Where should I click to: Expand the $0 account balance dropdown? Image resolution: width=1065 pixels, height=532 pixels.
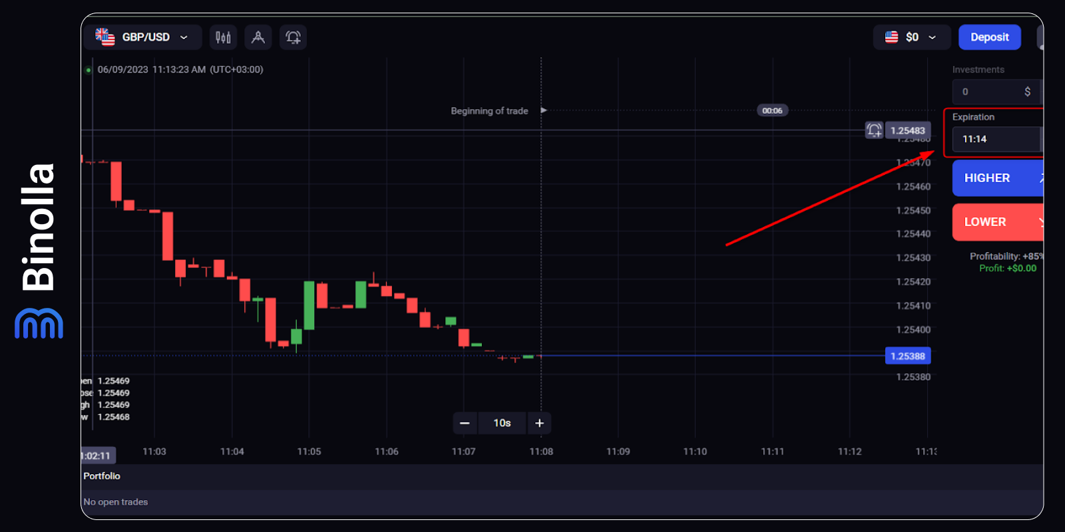932,37
